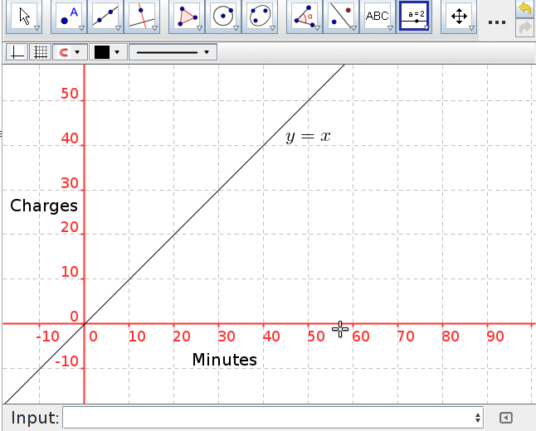Image resolution: width=536 pixels, height=431 pixels.
Task: Expand the line style dropdown
Action: click(x=172, y=52)
